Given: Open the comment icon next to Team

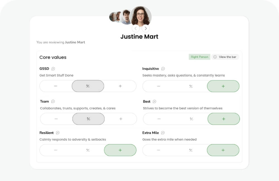Looking at the screenshot, I should tap(53, 101).
